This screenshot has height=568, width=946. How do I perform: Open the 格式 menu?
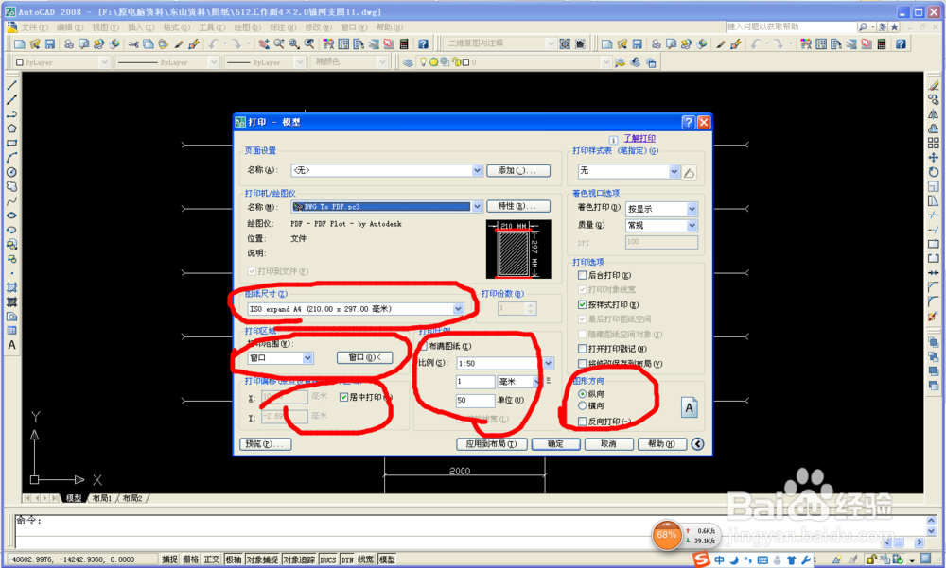[176, 27]
